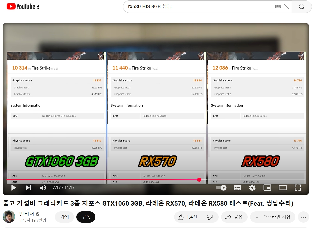Screen dimensions: 312x228
Task: Click the 공유 share button
Action: point(234,217)
